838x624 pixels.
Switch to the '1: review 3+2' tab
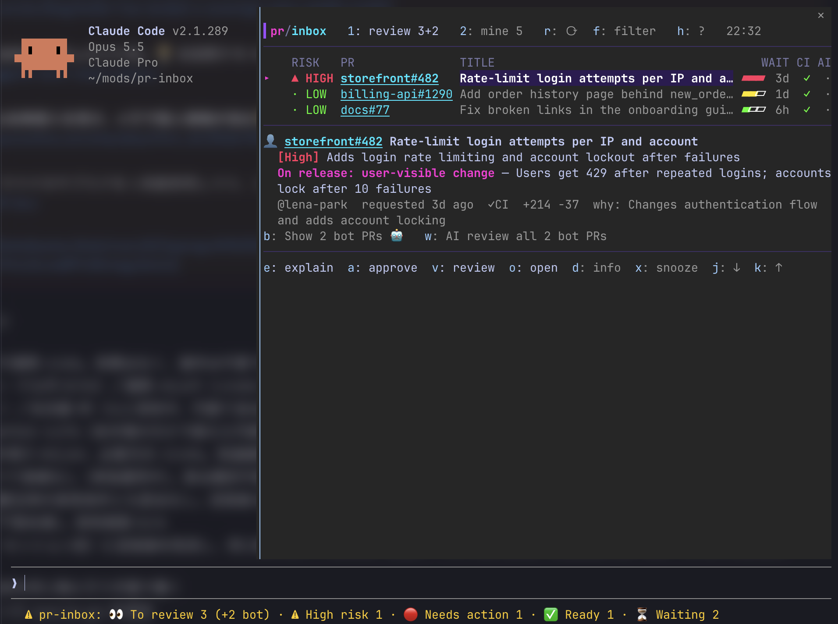tap(393, 31)
